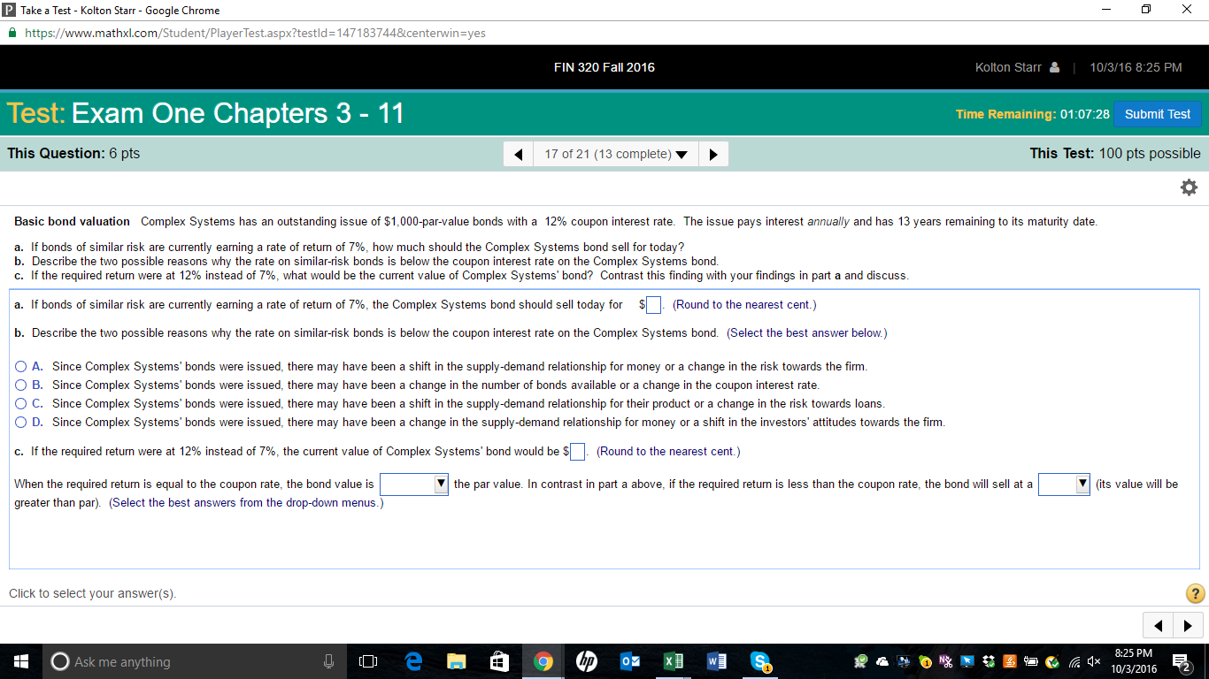1209x679 pixels.
Task: Open File Explorer from taskbar
Action: (456, 661)
